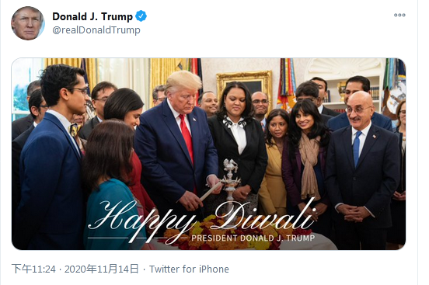Image resolution: width=429 pixels, height=285 pixels.
Task: Click the blue necktie of bald man
Action: tap(357, 148)
